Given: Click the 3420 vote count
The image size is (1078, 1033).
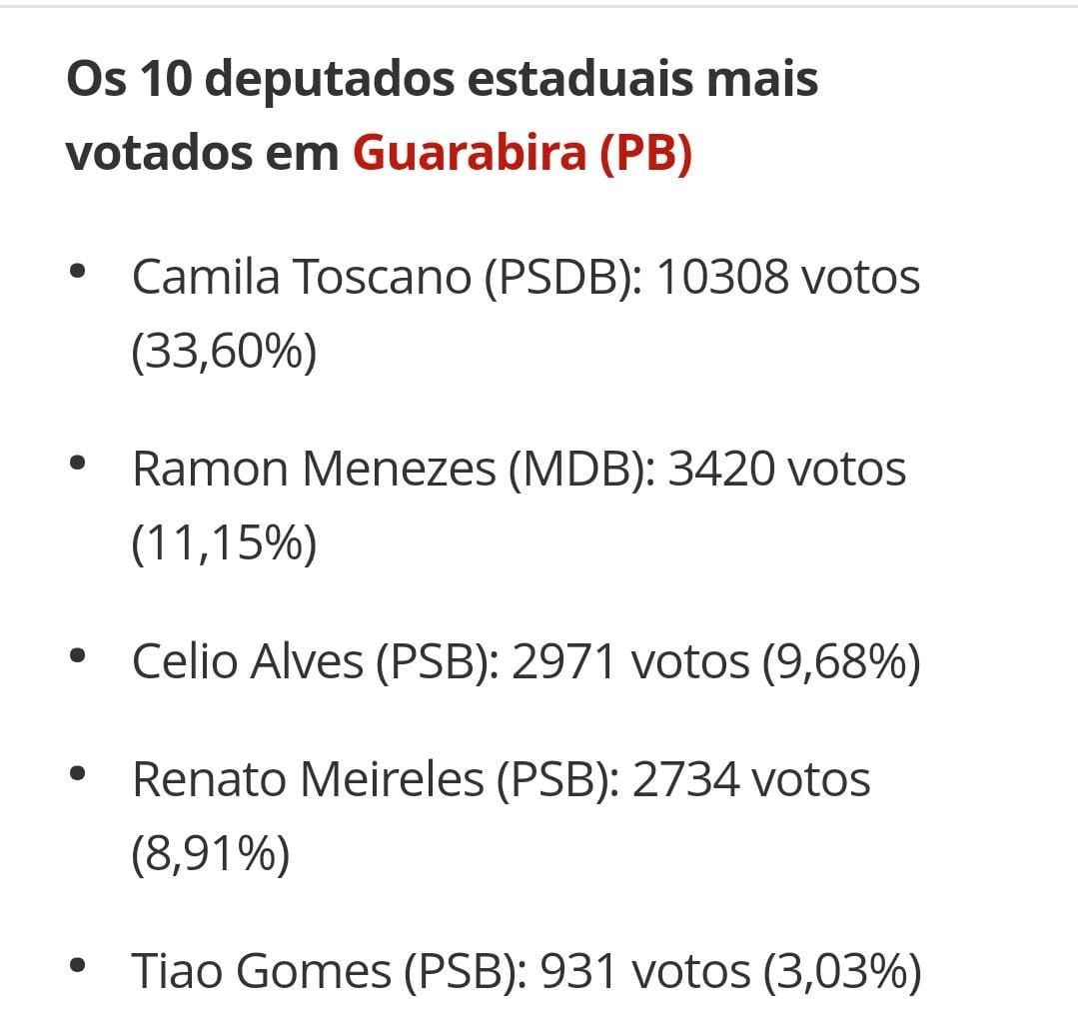Looking at the screenshot, I should point(720,470).
